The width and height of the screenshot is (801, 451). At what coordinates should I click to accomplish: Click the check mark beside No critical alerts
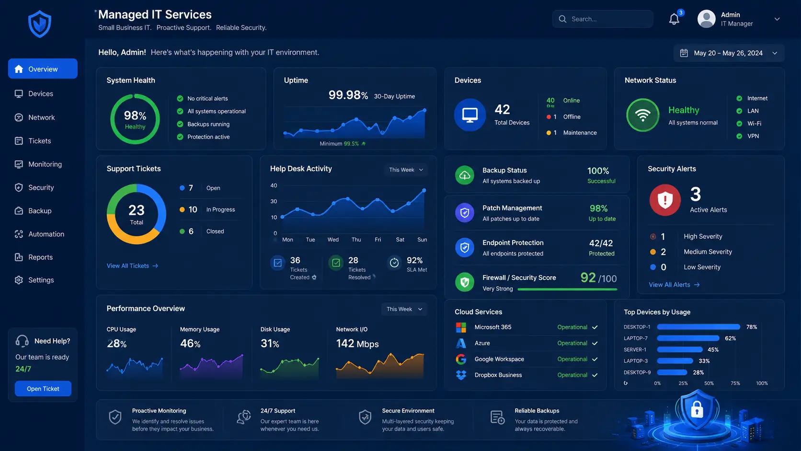(x=180, y=99)
